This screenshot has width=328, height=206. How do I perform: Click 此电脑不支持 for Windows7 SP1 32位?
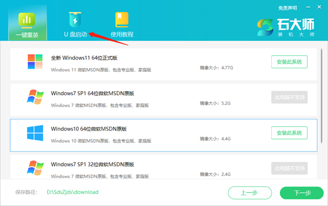[x=289, y=168]
